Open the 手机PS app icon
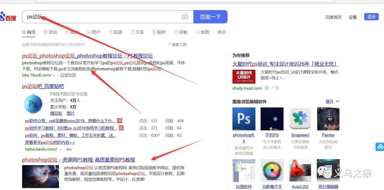 tap(272, 119)
